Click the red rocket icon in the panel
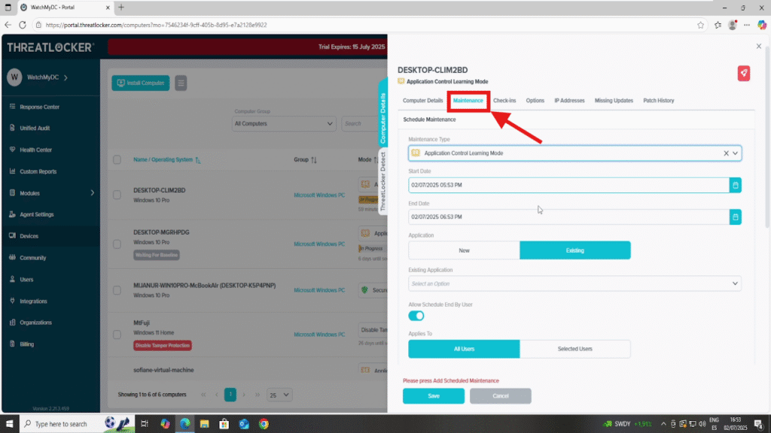Screen dimensions: 771x433 (x=743, y=73)
